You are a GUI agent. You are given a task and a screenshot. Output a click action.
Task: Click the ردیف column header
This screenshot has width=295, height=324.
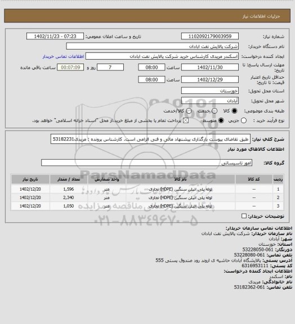278,179
